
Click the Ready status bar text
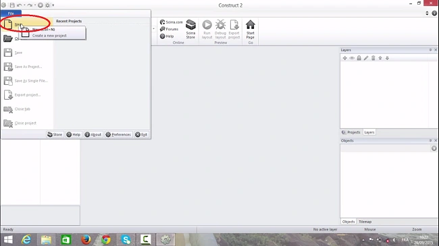8,229
